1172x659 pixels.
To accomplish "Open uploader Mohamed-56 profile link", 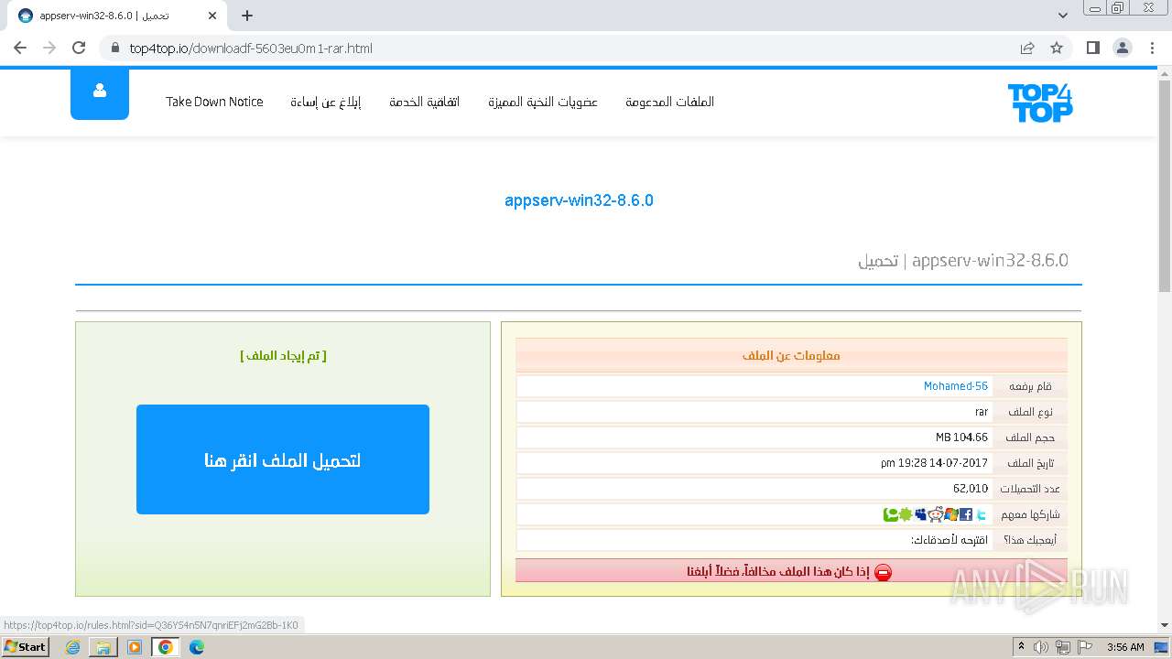I will point(956,386).
